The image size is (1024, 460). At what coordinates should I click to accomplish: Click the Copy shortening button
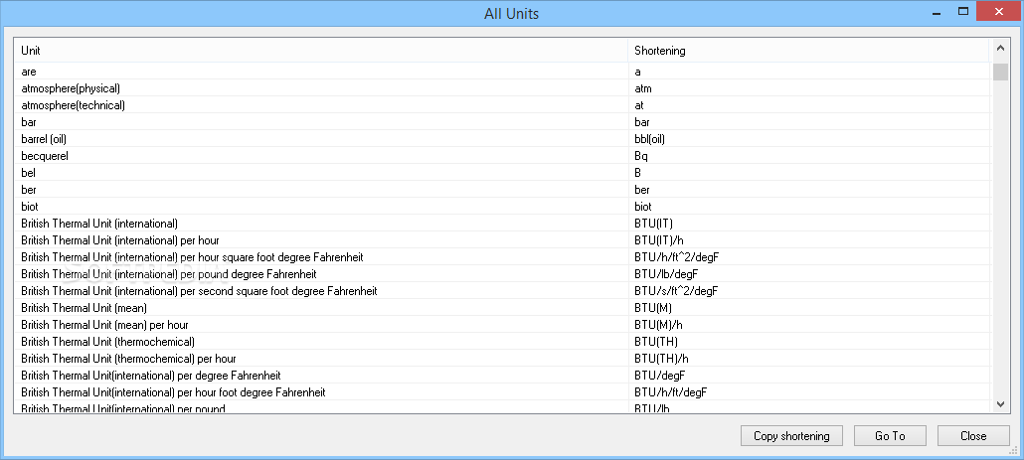[791, 436]
